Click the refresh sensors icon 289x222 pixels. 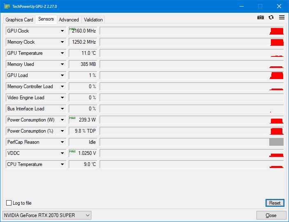coord(271,17)
